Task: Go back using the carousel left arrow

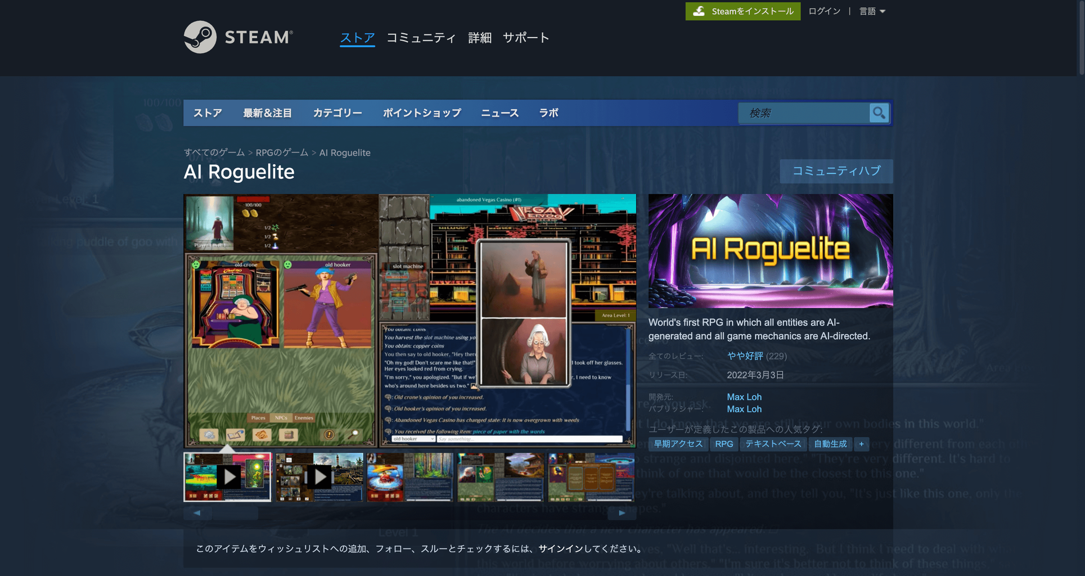Action: [x=197, y=512]
